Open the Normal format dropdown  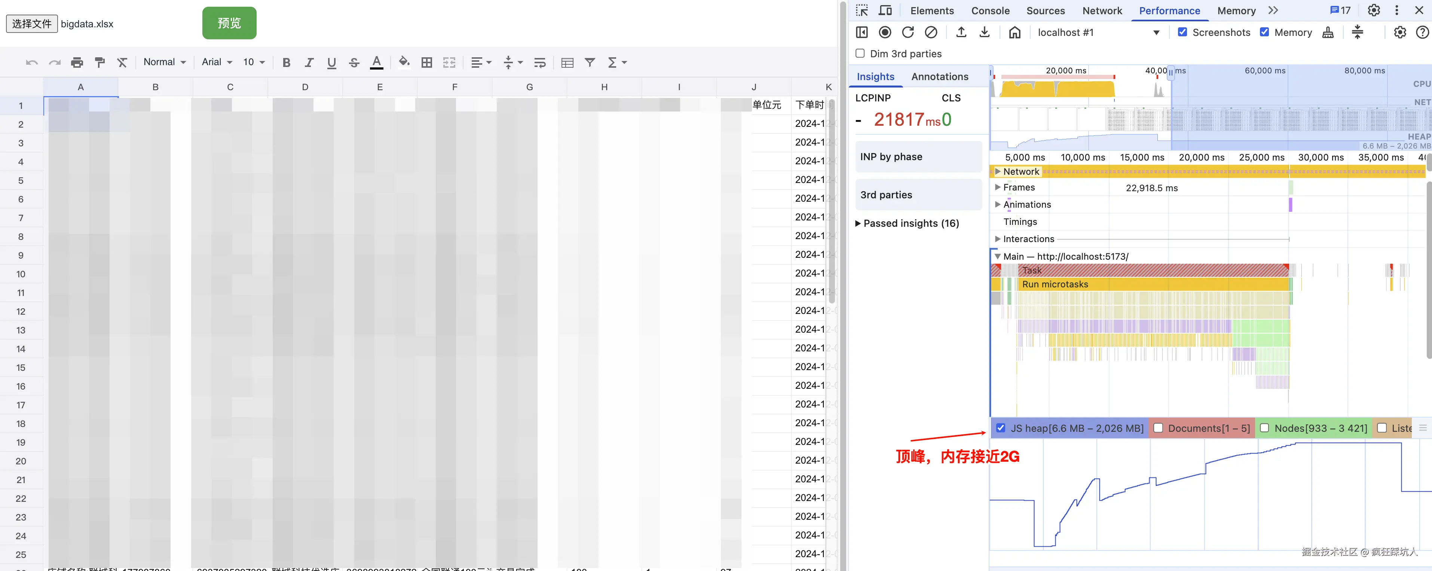click(x=165, y=62)
